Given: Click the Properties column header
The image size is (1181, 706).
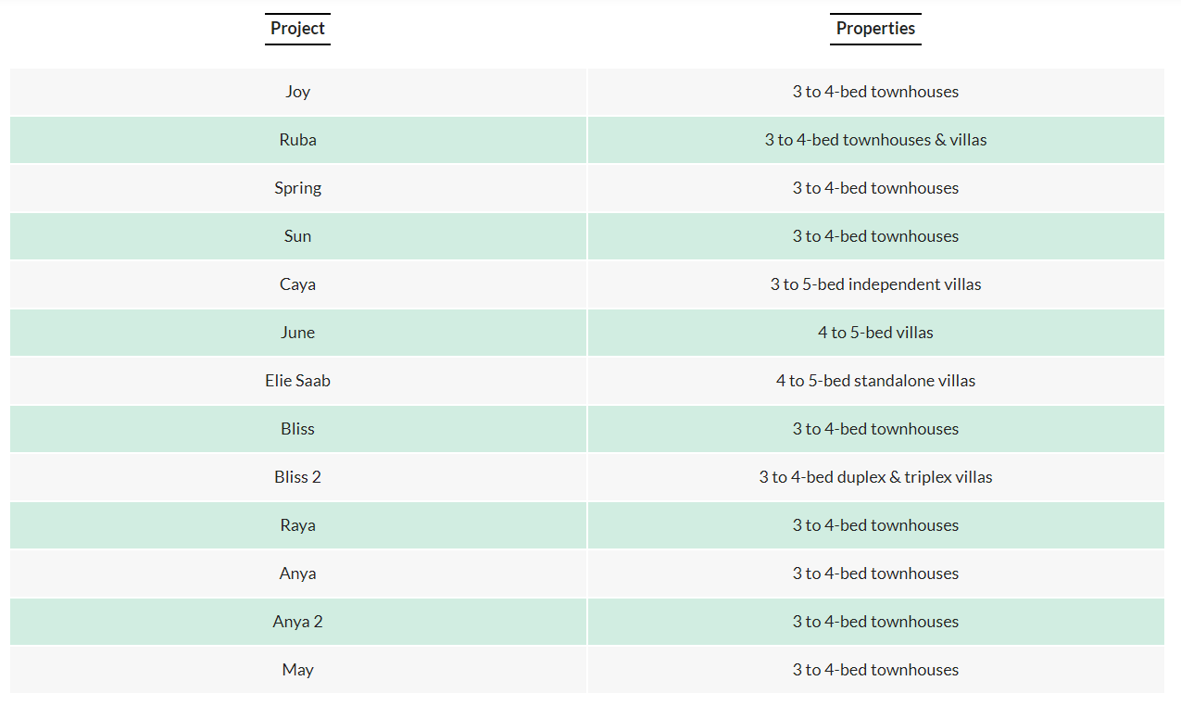Looking at the screenshot, I should click(875, 29).
